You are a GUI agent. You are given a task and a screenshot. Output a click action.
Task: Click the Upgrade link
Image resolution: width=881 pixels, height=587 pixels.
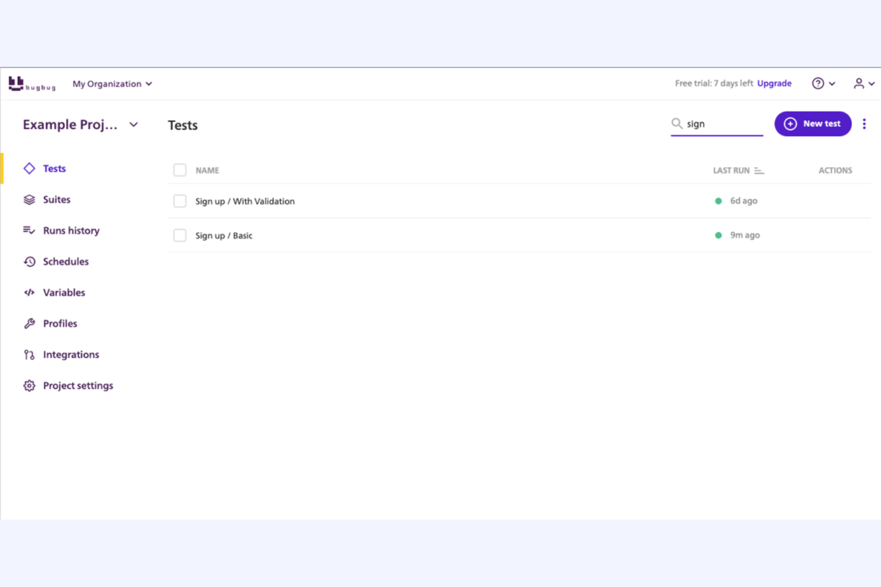[x=774, y=83]
